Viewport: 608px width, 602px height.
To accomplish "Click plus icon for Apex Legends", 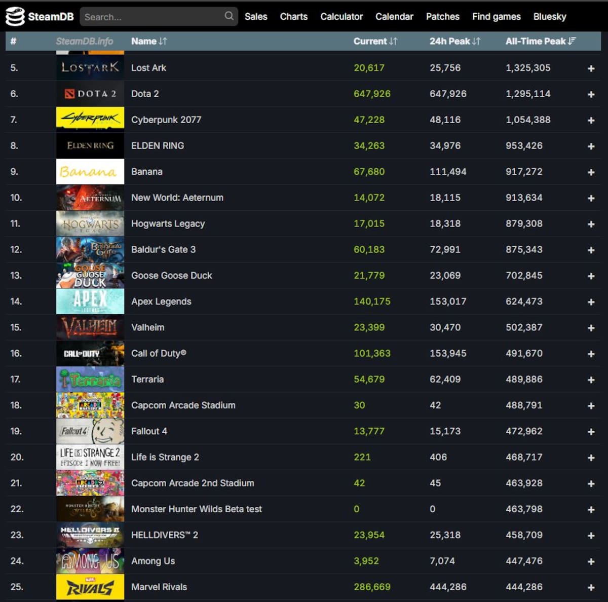I will click(591, 302).
